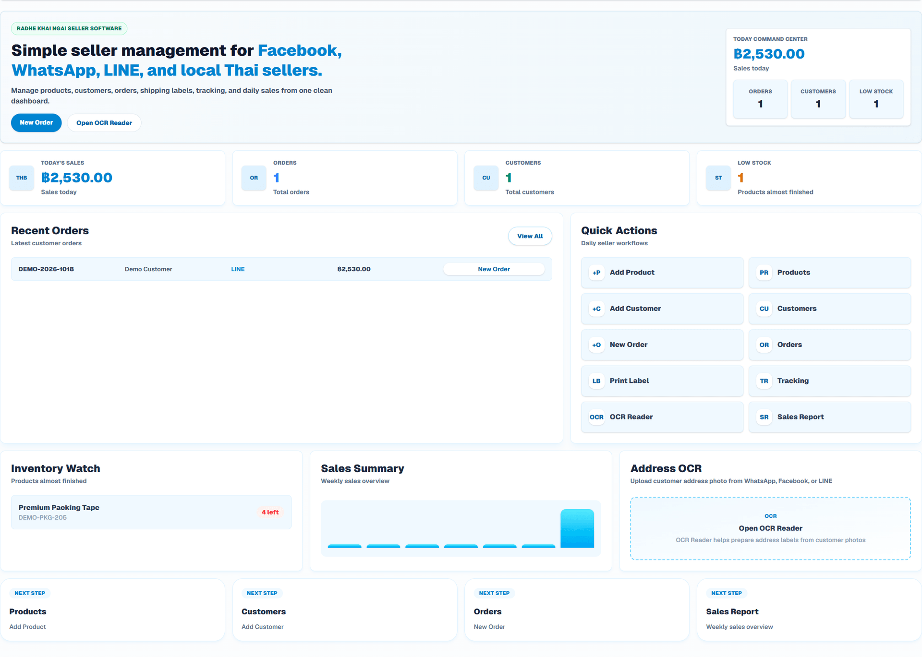Screen dimensions: 922x657
Task: Open the Add Customer quick action
Action: tap(662, 309)
